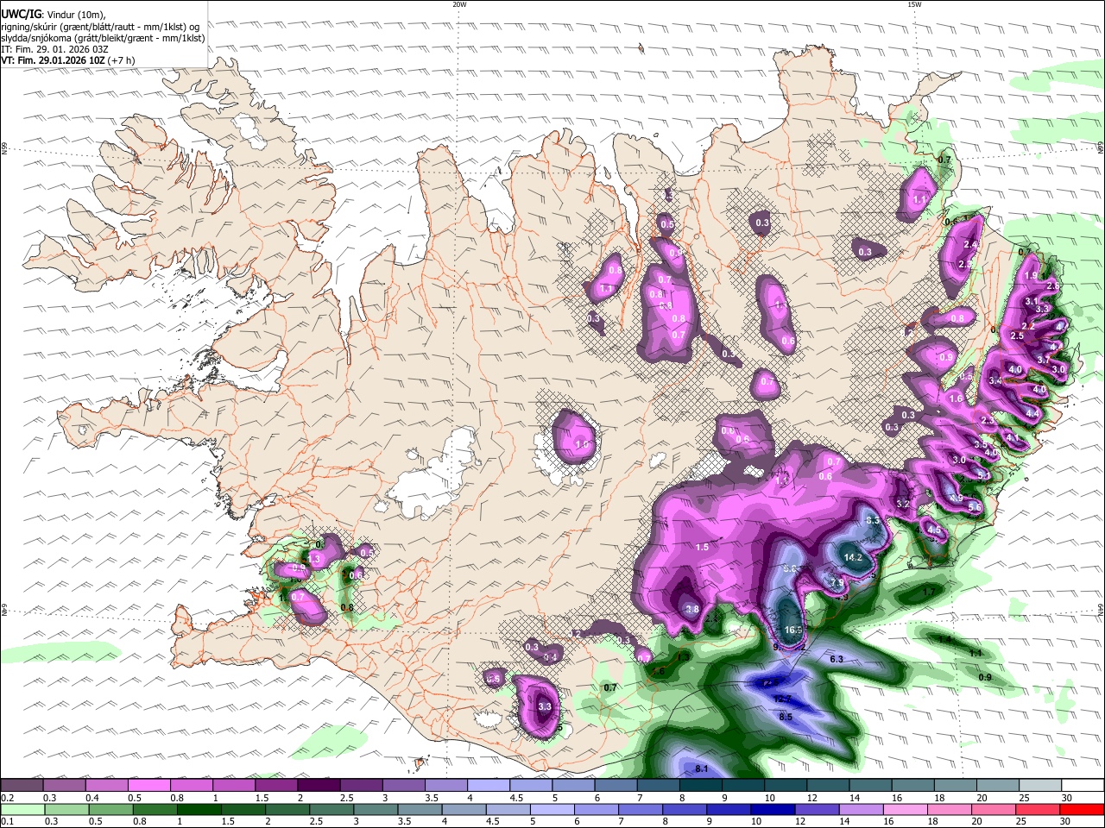
Task: Click the bright magenta swatch between 0.5 and 0.8
Action: tap(148, 786)
